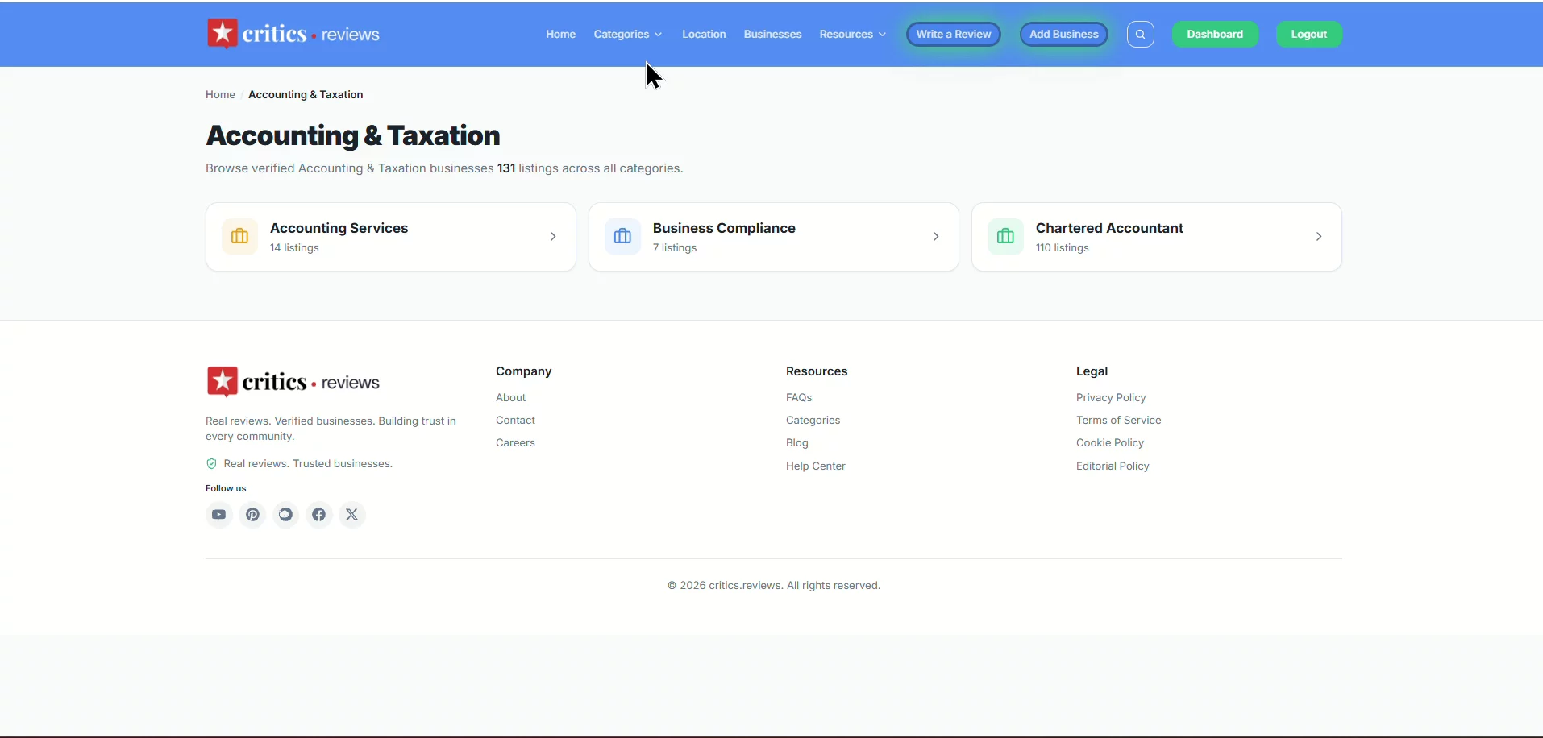Open the X (Twitter) profile
The image size is (1543, 738).
pos(352,515)
